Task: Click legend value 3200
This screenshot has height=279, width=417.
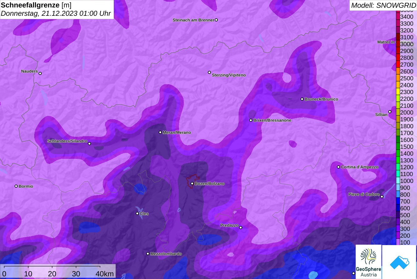Action: (407, 30)
